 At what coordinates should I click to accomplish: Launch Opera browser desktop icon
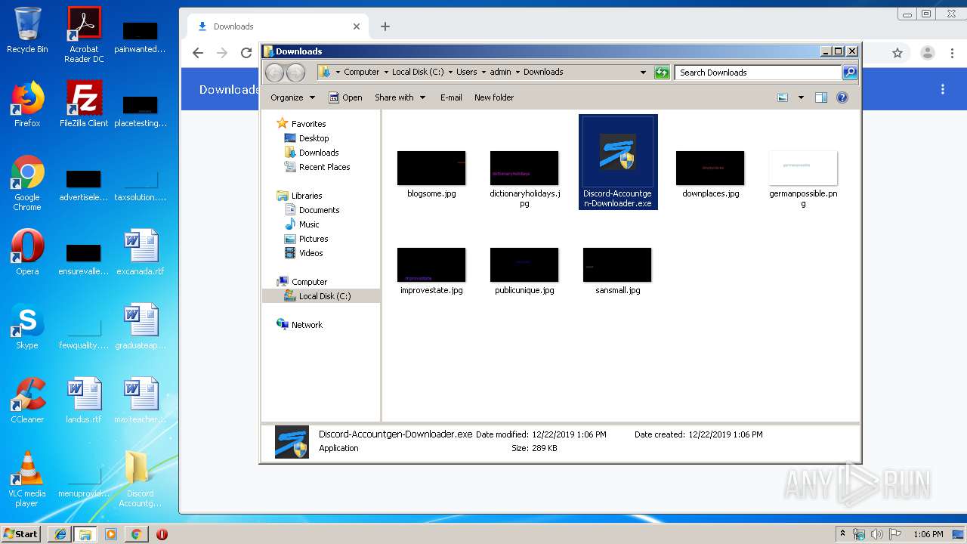point(27,252)
